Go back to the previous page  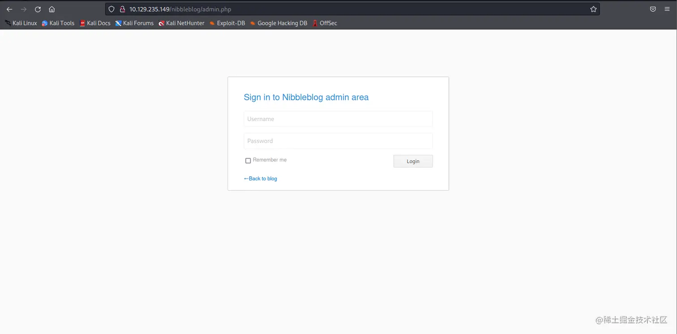pyautogui.click(x=9, y=9)
